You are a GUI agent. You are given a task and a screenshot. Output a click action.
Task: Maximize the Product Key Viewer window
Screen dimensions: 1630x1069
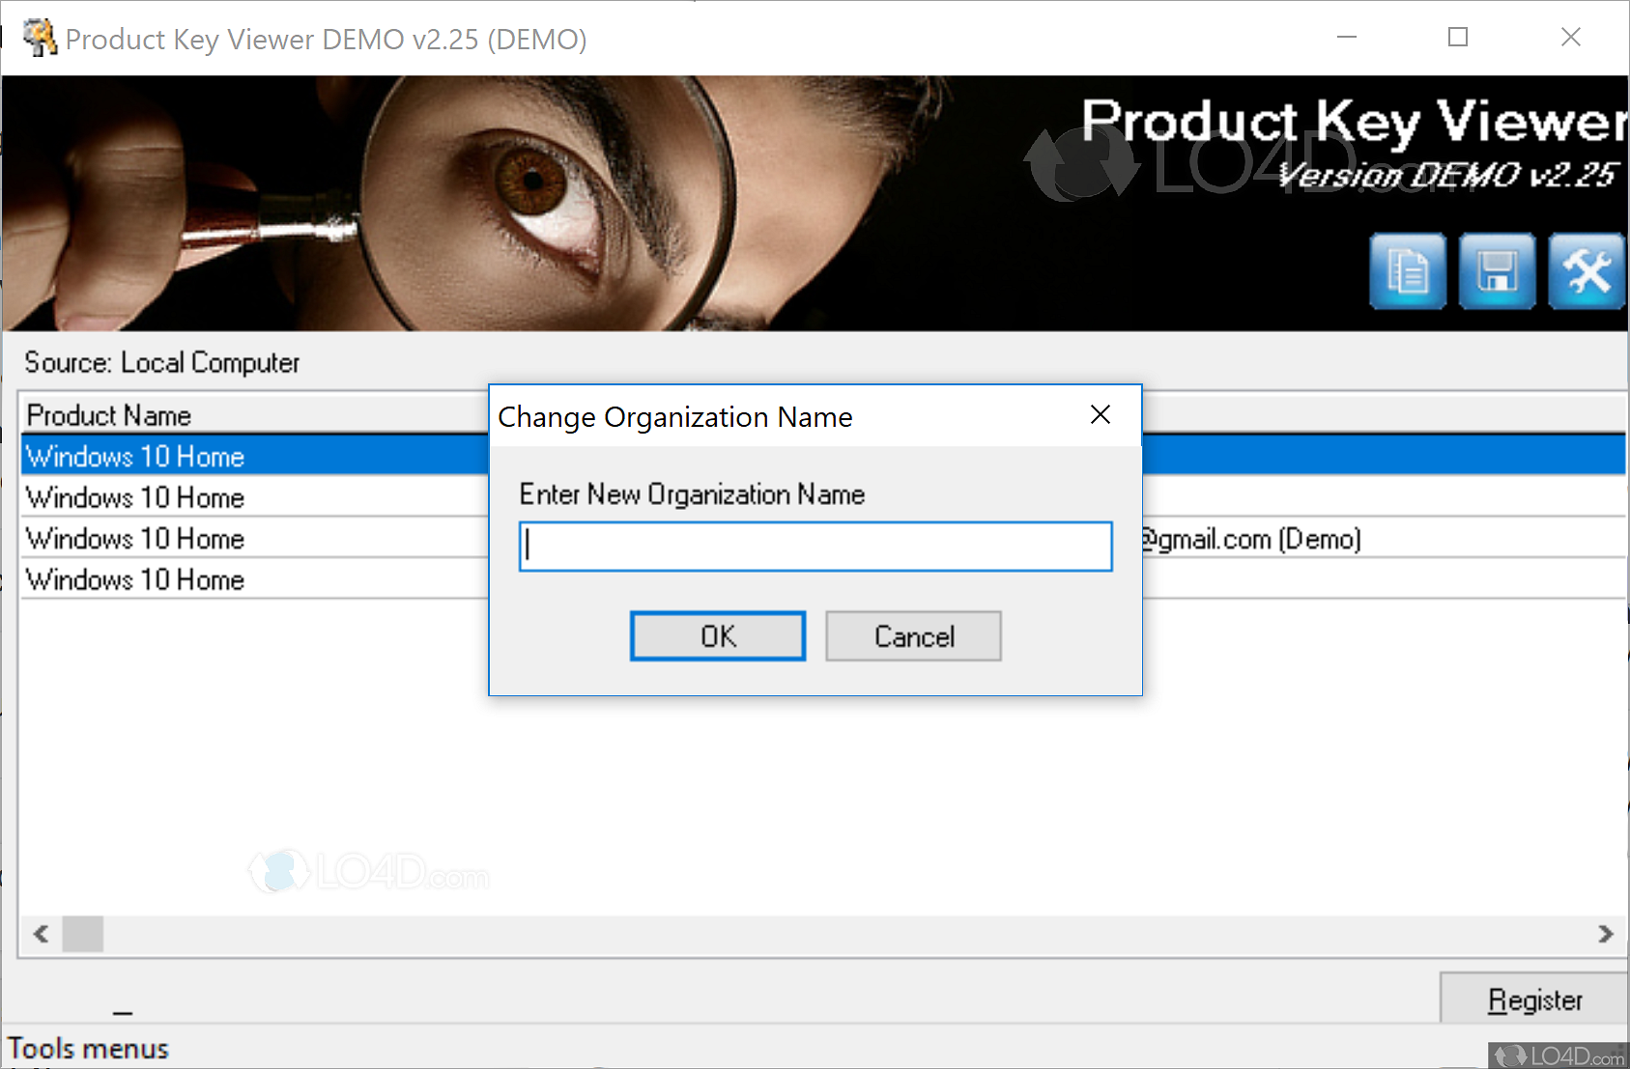pos(1458,38)
